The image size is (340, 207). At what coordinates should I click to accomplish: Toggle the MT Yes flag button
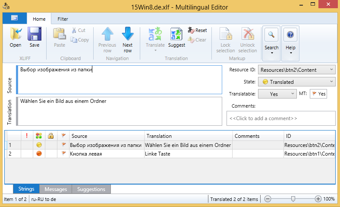318,94
